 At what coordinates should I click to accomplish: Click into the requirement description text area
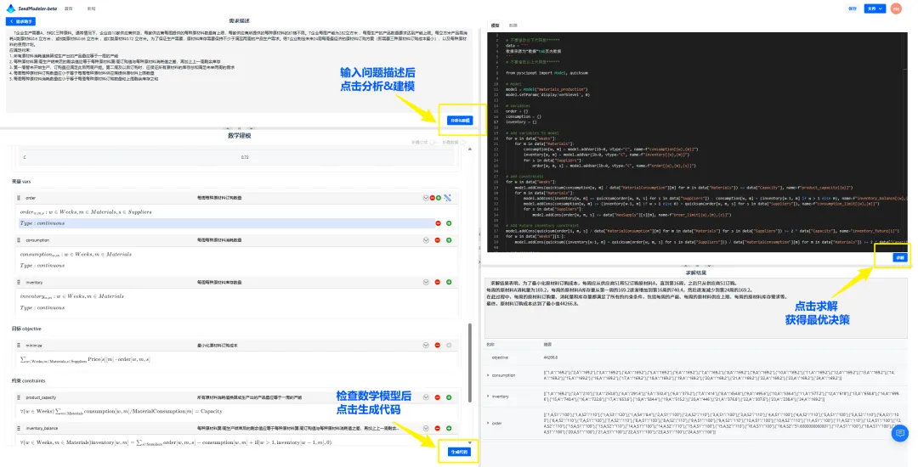click(240, 69)
